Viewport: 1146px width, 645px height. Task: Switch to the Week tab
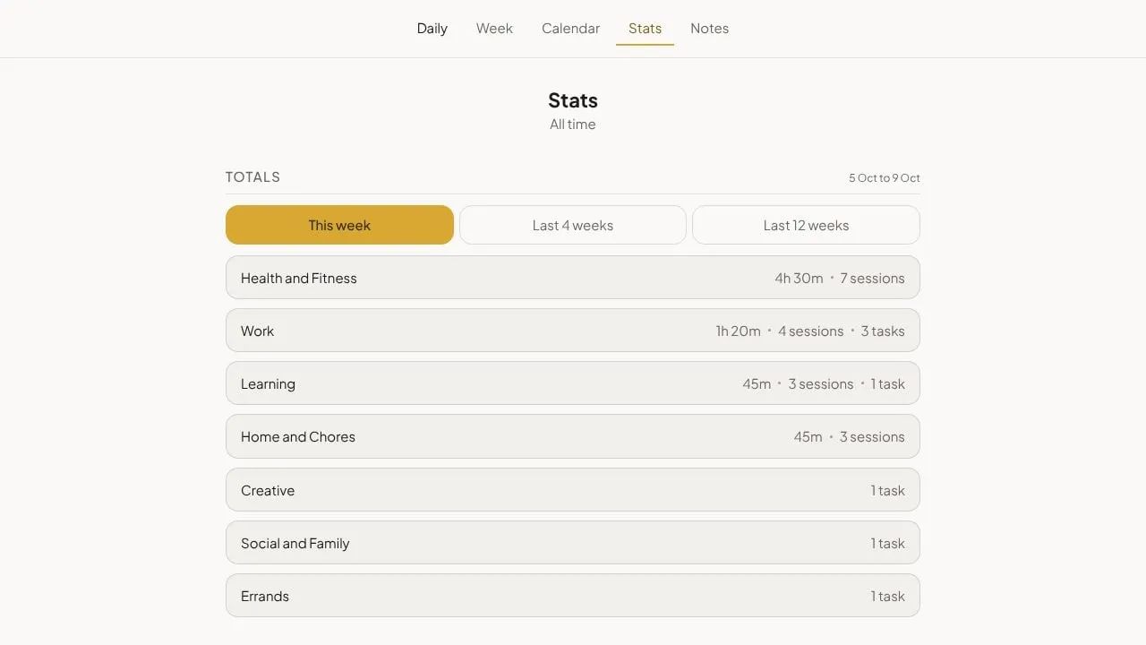click(x=494, y=29)
